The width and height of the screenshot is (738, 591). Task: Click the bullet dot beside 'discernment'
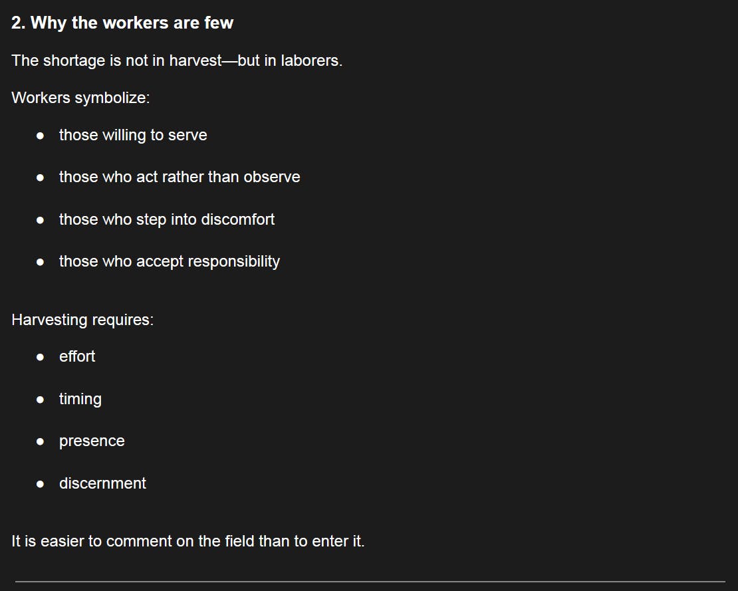40,484
